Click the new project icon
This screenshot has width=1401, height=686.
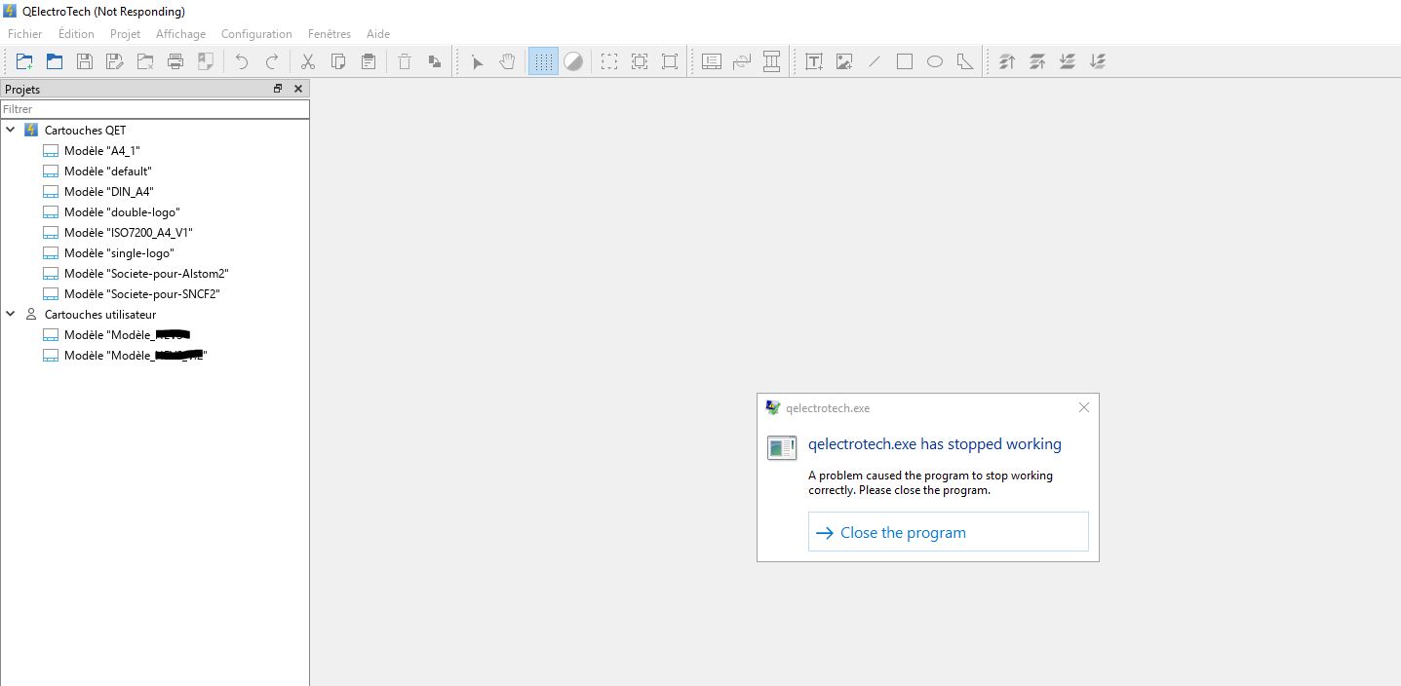tap(24, 61)
